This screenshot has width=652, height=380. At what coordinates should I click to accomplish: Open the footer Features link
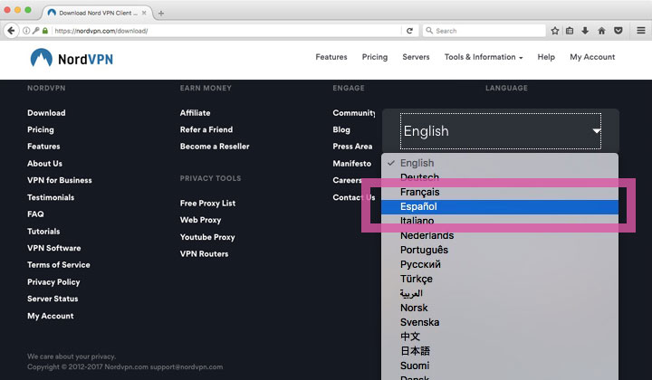[43, 147]
